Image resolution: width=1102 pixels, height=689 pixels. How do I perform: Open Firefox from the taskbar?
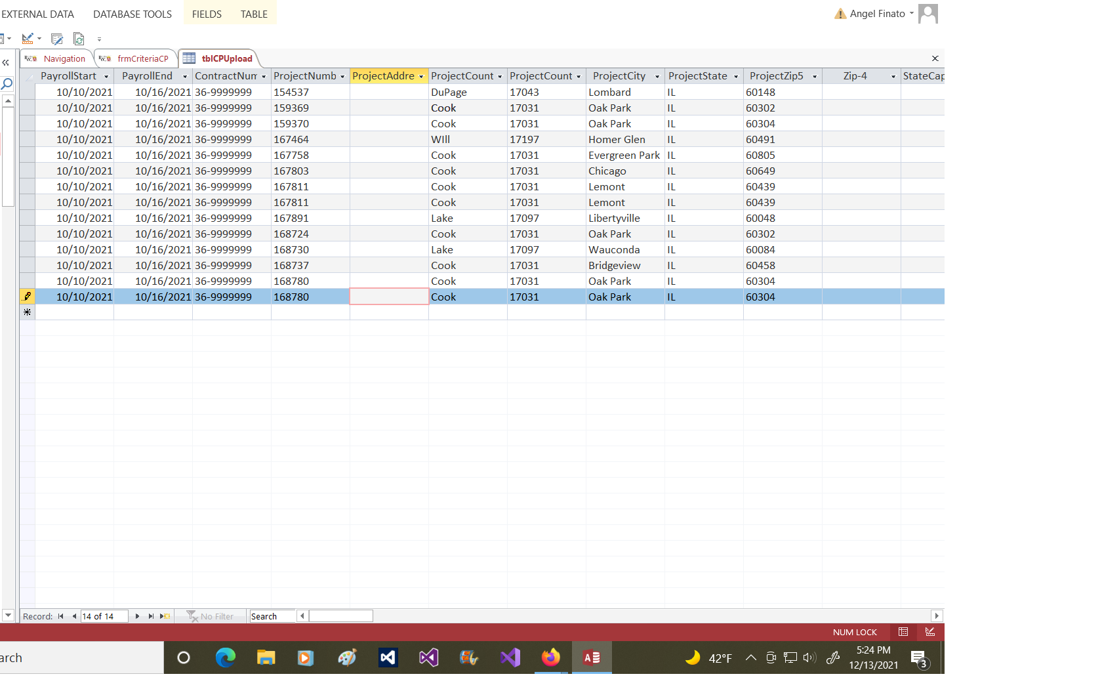pyautogui.click(x=551, y=658)
